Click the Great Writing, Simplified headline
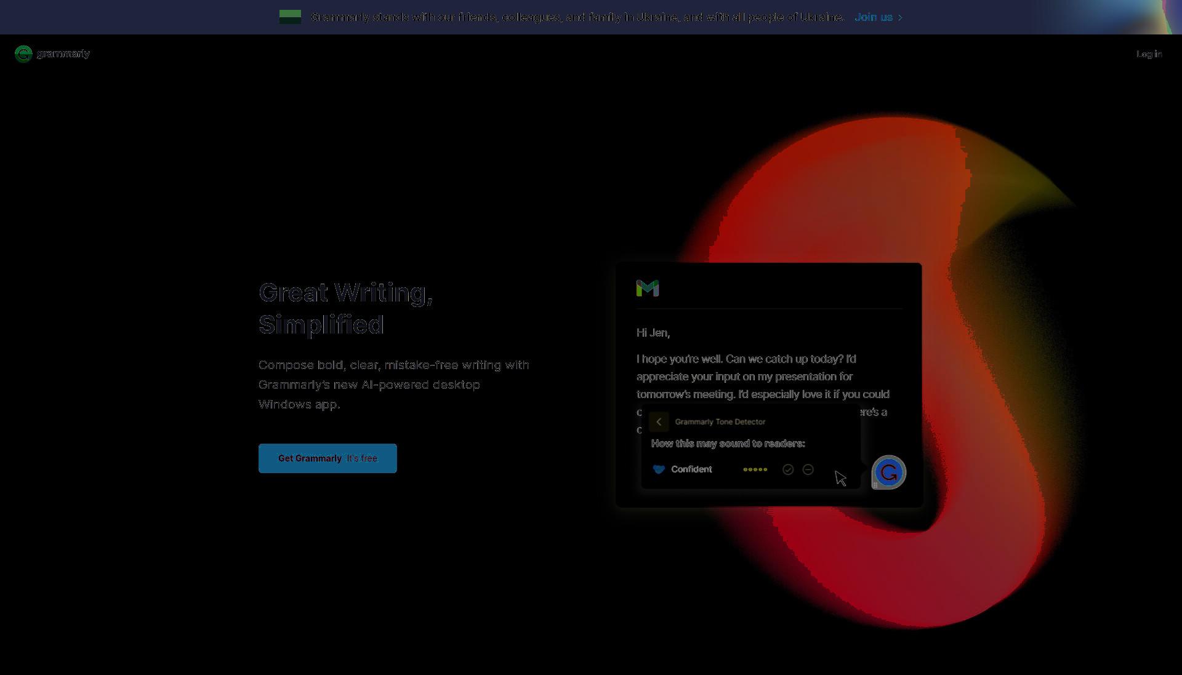This screenshot has height=675, width=1182. click(345, 308)
